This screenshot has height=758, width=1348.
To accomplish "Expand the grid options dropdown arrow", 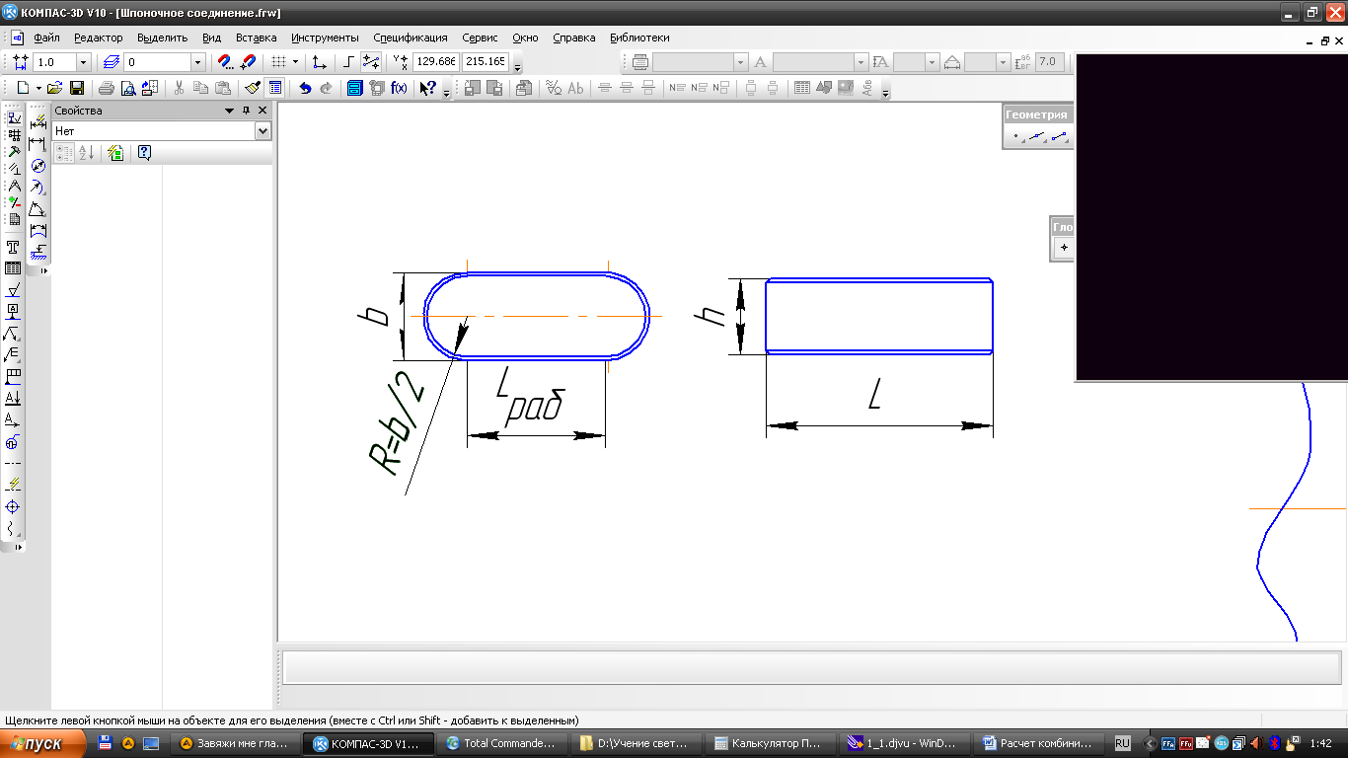I will point(295,62).
